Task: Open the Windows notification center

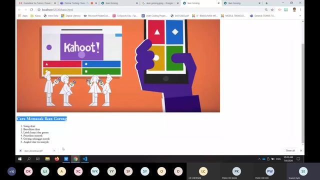Action: (298, 159)
